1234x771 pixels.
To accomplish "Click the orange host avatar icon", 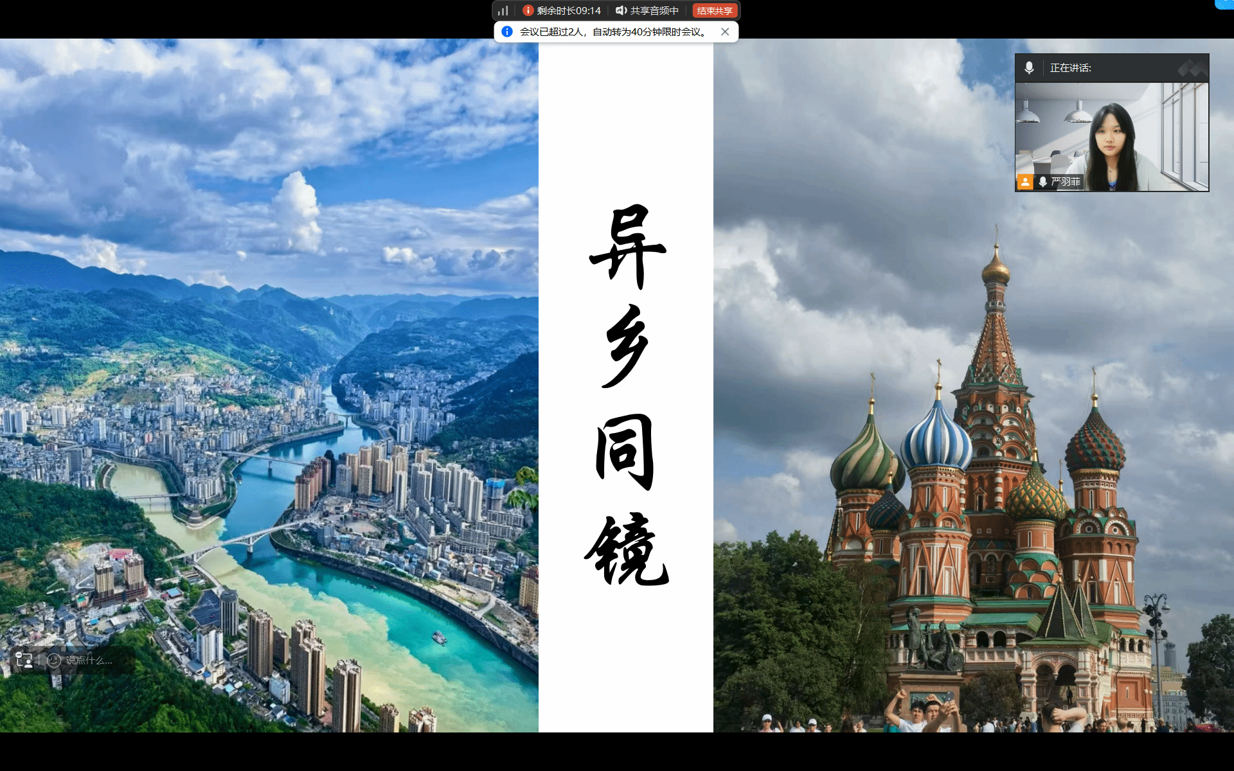I will click(1025, 182).
